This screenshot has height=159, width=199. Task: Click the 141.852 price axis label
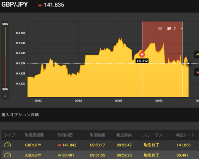20,33
